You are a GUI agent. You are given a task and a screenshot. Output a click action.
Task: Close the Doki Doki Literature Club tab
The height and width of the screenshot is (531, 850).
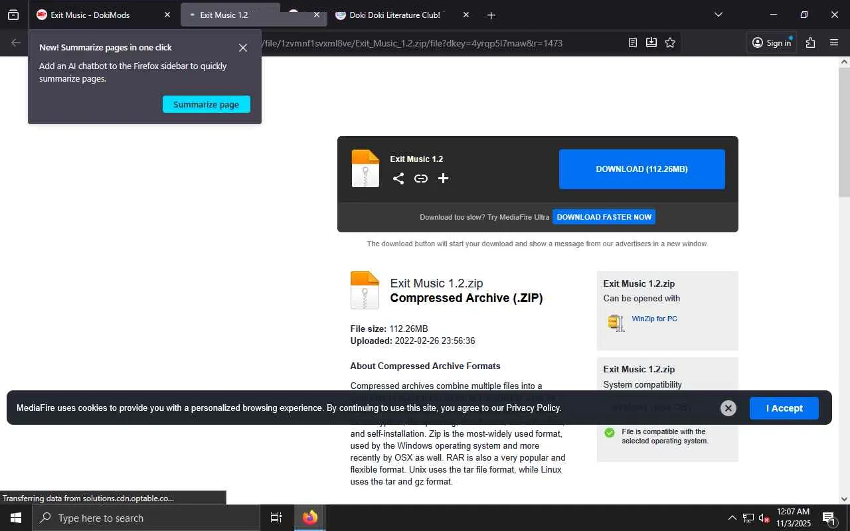tap(466, 15)
